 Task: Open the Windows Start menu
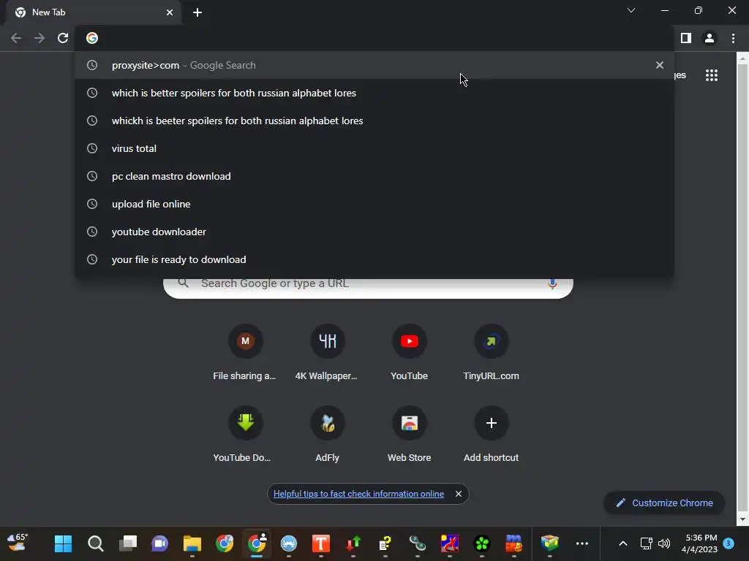click(x=63, y=543)
